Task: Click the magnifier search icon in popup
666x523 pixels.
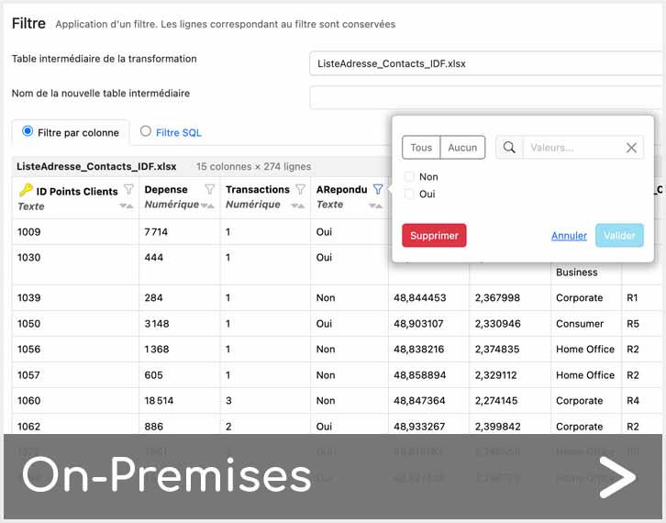Action: tap(509, 148)
